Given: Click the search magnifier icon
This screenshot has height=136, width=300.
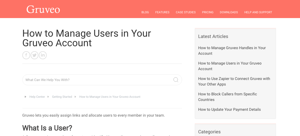Looking at the screenshot, I should pyautogui.click(x=176, y=80).
